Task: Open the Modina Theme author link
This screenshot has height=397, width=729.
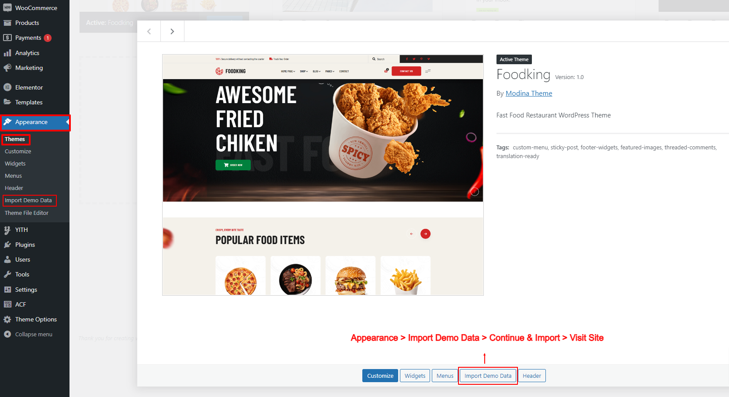Action: 529,93
